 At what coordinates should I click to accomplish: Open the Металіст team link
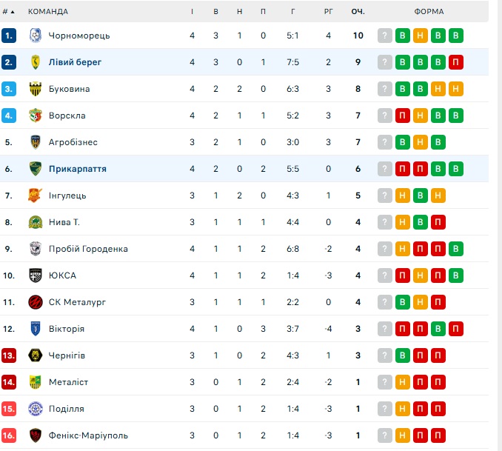[69, 382]
